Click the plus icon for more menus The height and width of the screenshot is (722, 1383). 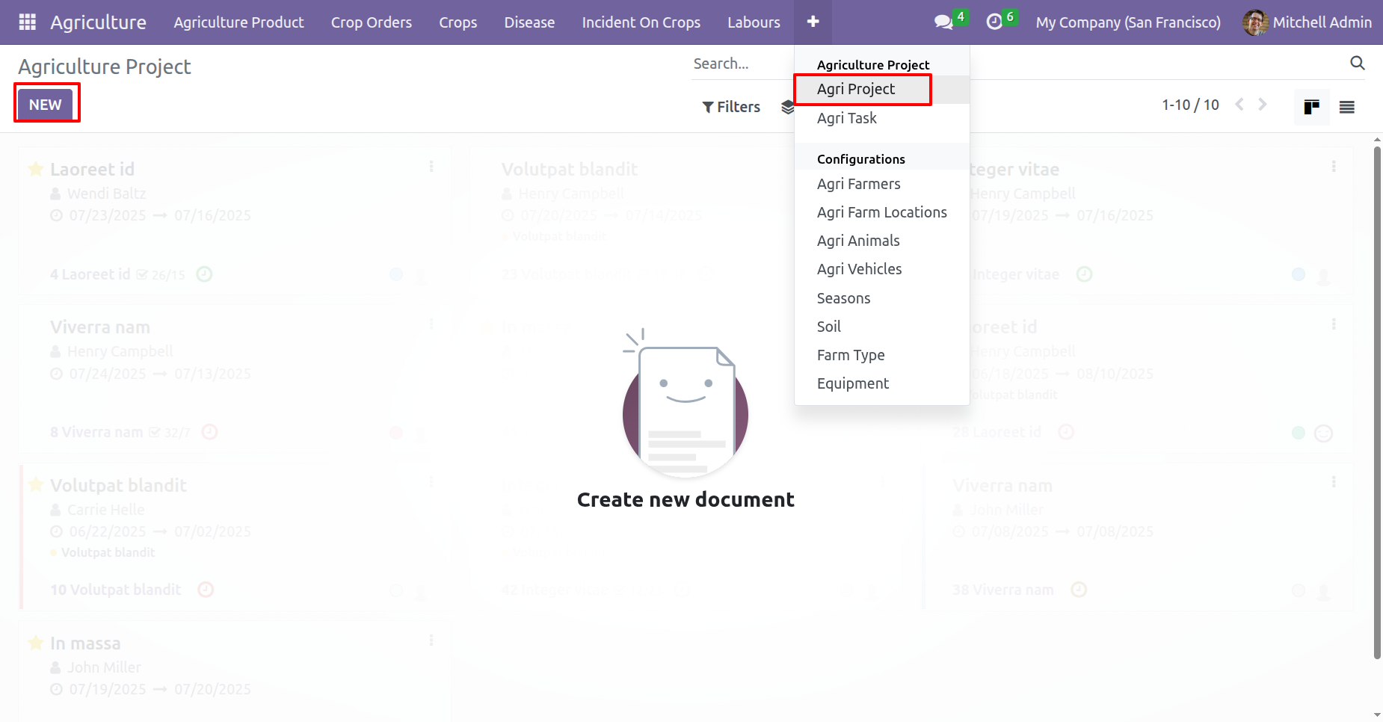(x=813, y=22)
